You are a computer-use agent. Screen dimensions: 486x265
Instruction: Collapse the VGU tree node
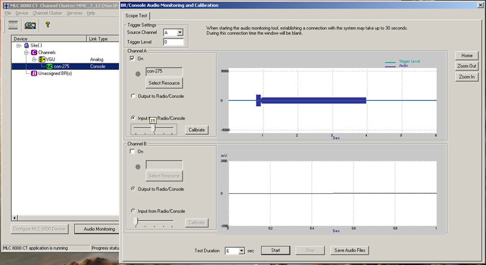pyautogui.click(x=33, y=59)
